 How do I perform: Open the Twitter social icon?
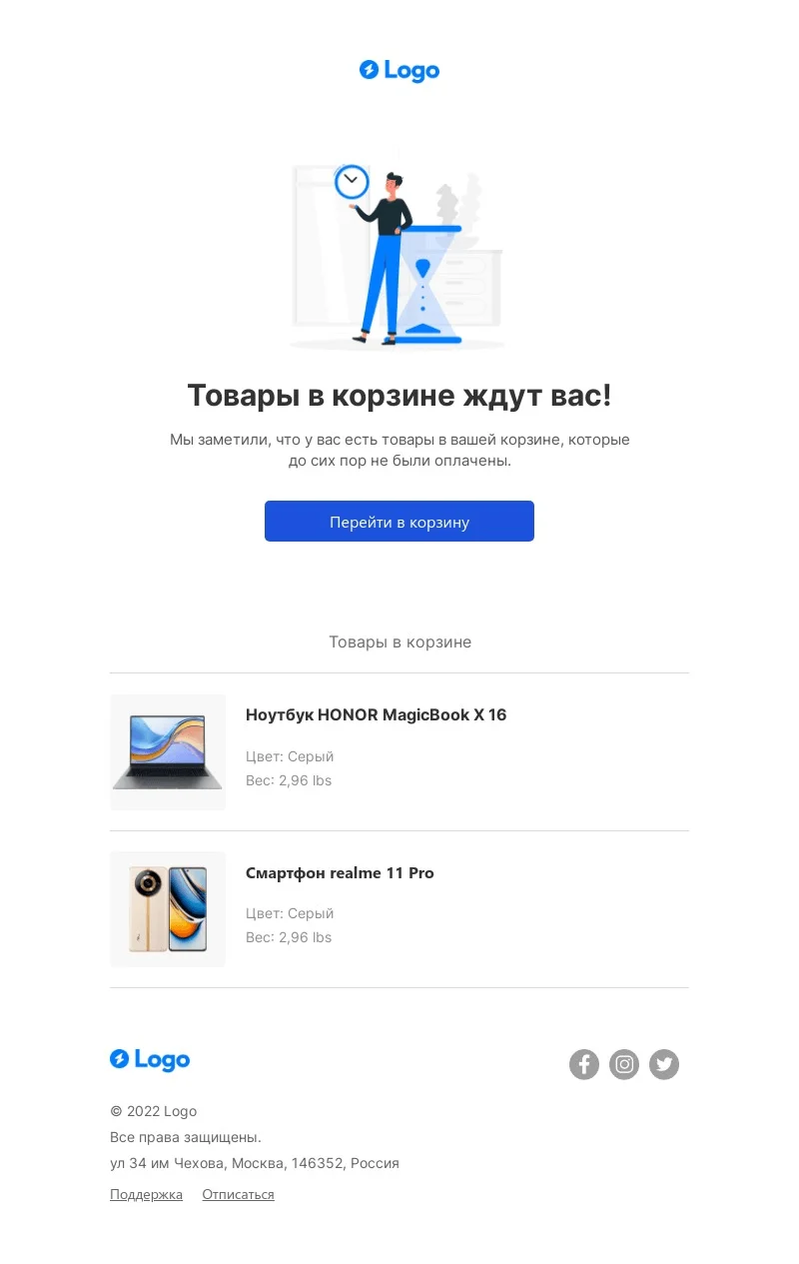[664, 1064]
